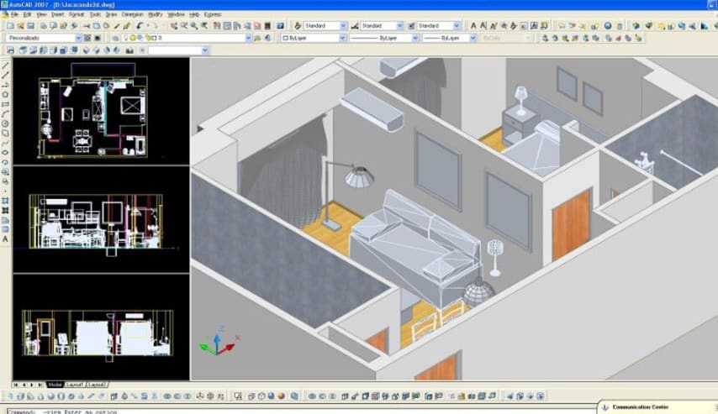Screen dimensions: 718x414
Task: Click the Zoom Realtime magnifier icon
Action: pos(183,26)
